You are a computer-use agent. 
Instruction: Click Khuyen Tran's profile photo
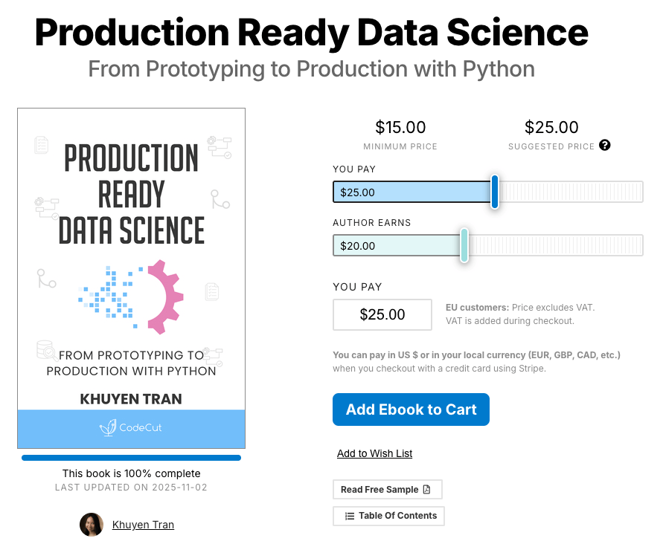coord(91,525)
